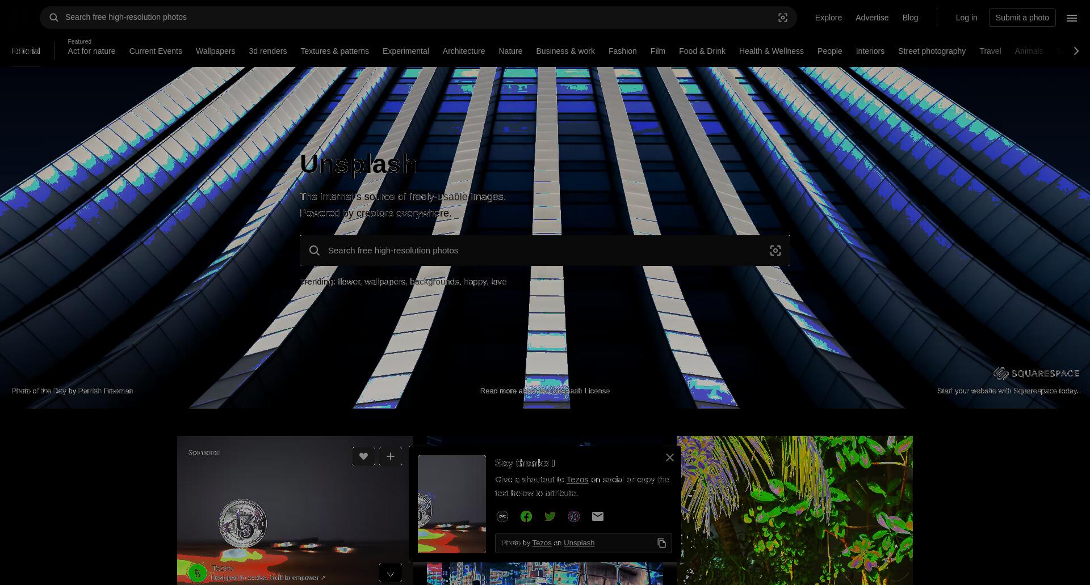
Task: Share via Facebook icon in popup
Action: coord(526,516)
